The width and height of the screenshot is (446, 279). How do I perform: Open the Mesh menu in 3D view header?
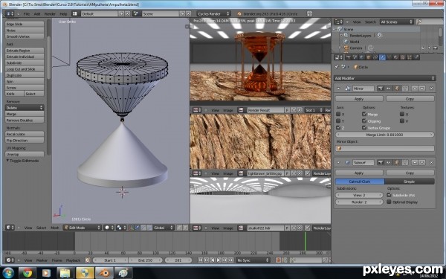click(x=54, y=228)
